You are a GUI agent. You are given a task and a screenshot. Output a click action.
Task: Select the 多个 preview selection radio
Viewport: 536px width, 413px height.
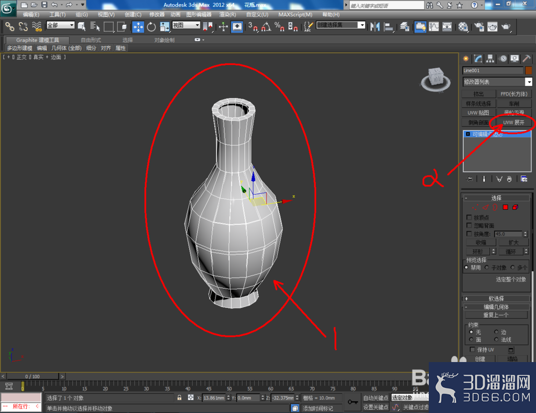coord(512,267)
